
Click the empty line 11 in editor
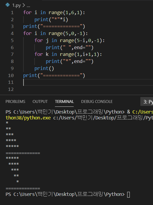[x=88, y=82]
